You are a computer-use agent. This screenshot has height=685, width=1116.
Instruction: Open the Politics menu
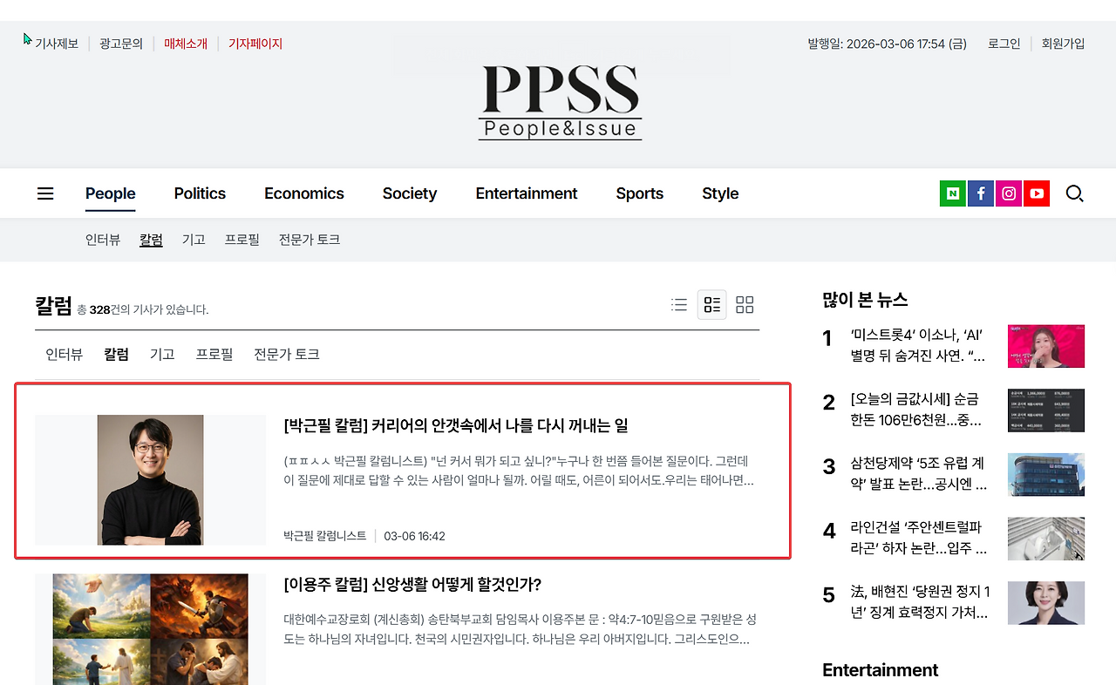pos(200,193)
